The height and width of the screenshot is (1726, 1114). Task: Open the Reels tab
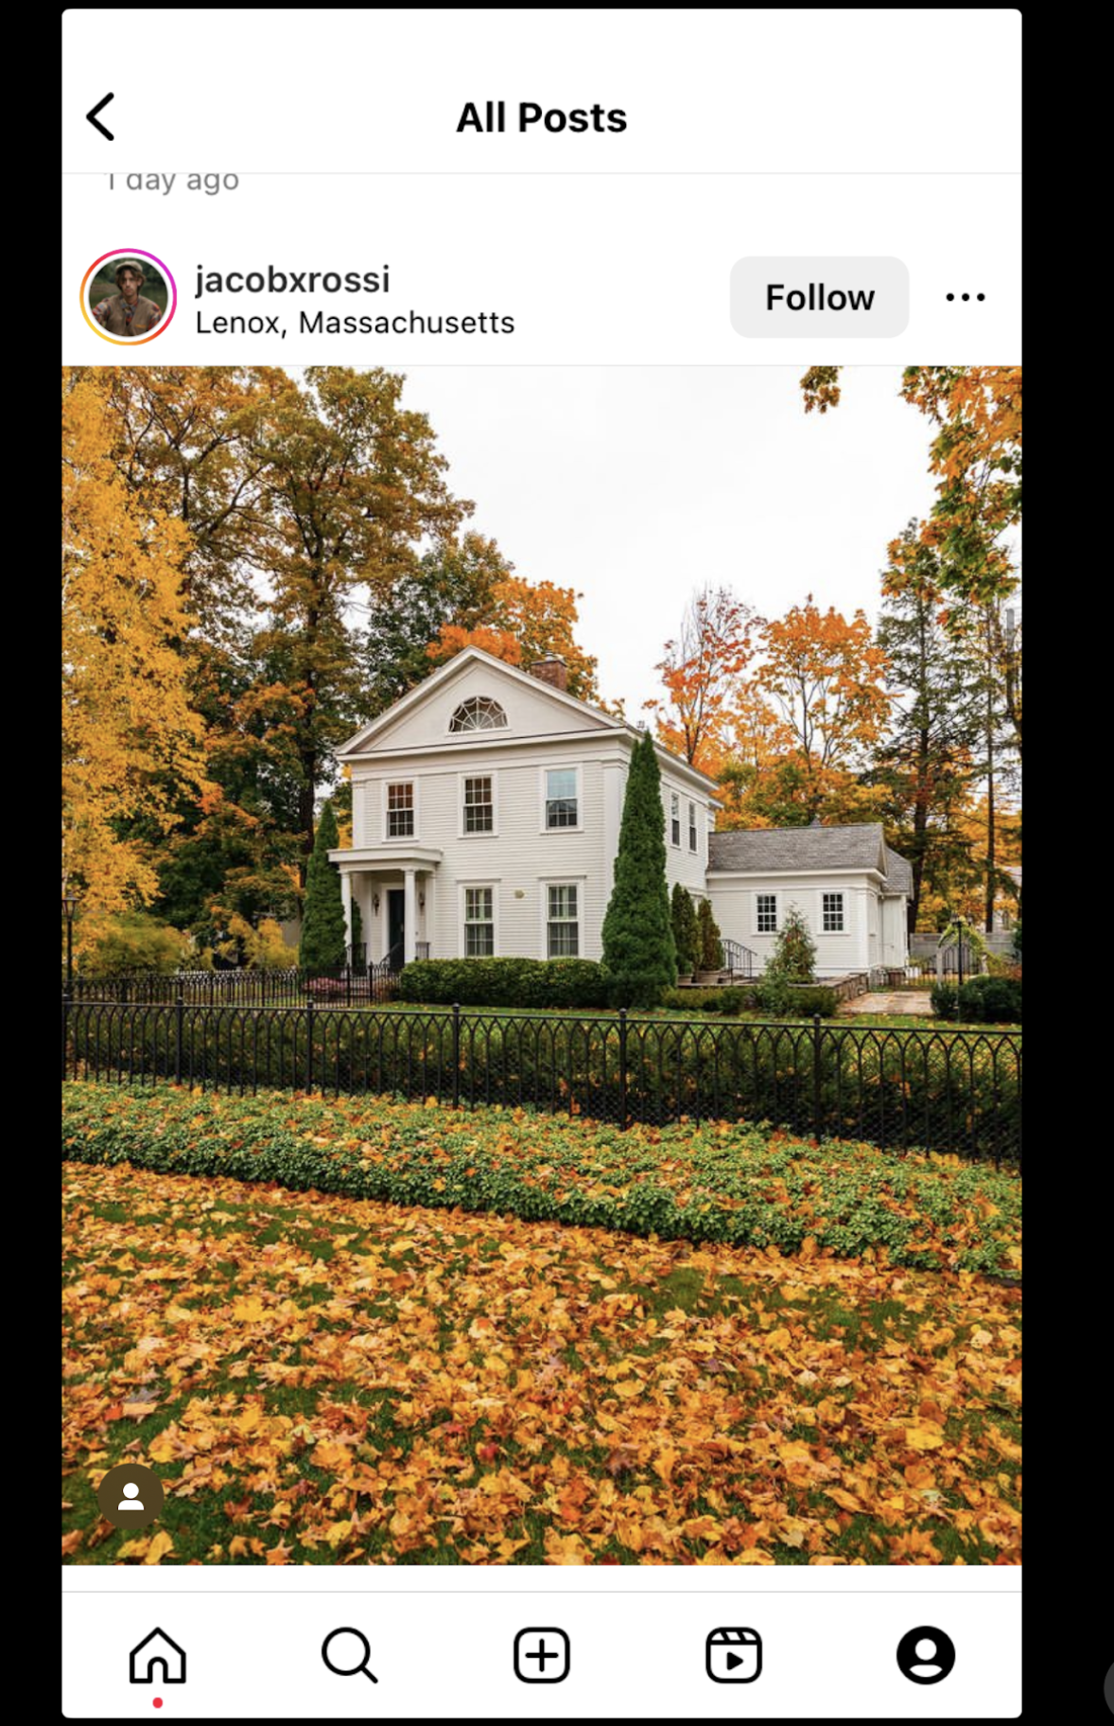point(734,1655)
